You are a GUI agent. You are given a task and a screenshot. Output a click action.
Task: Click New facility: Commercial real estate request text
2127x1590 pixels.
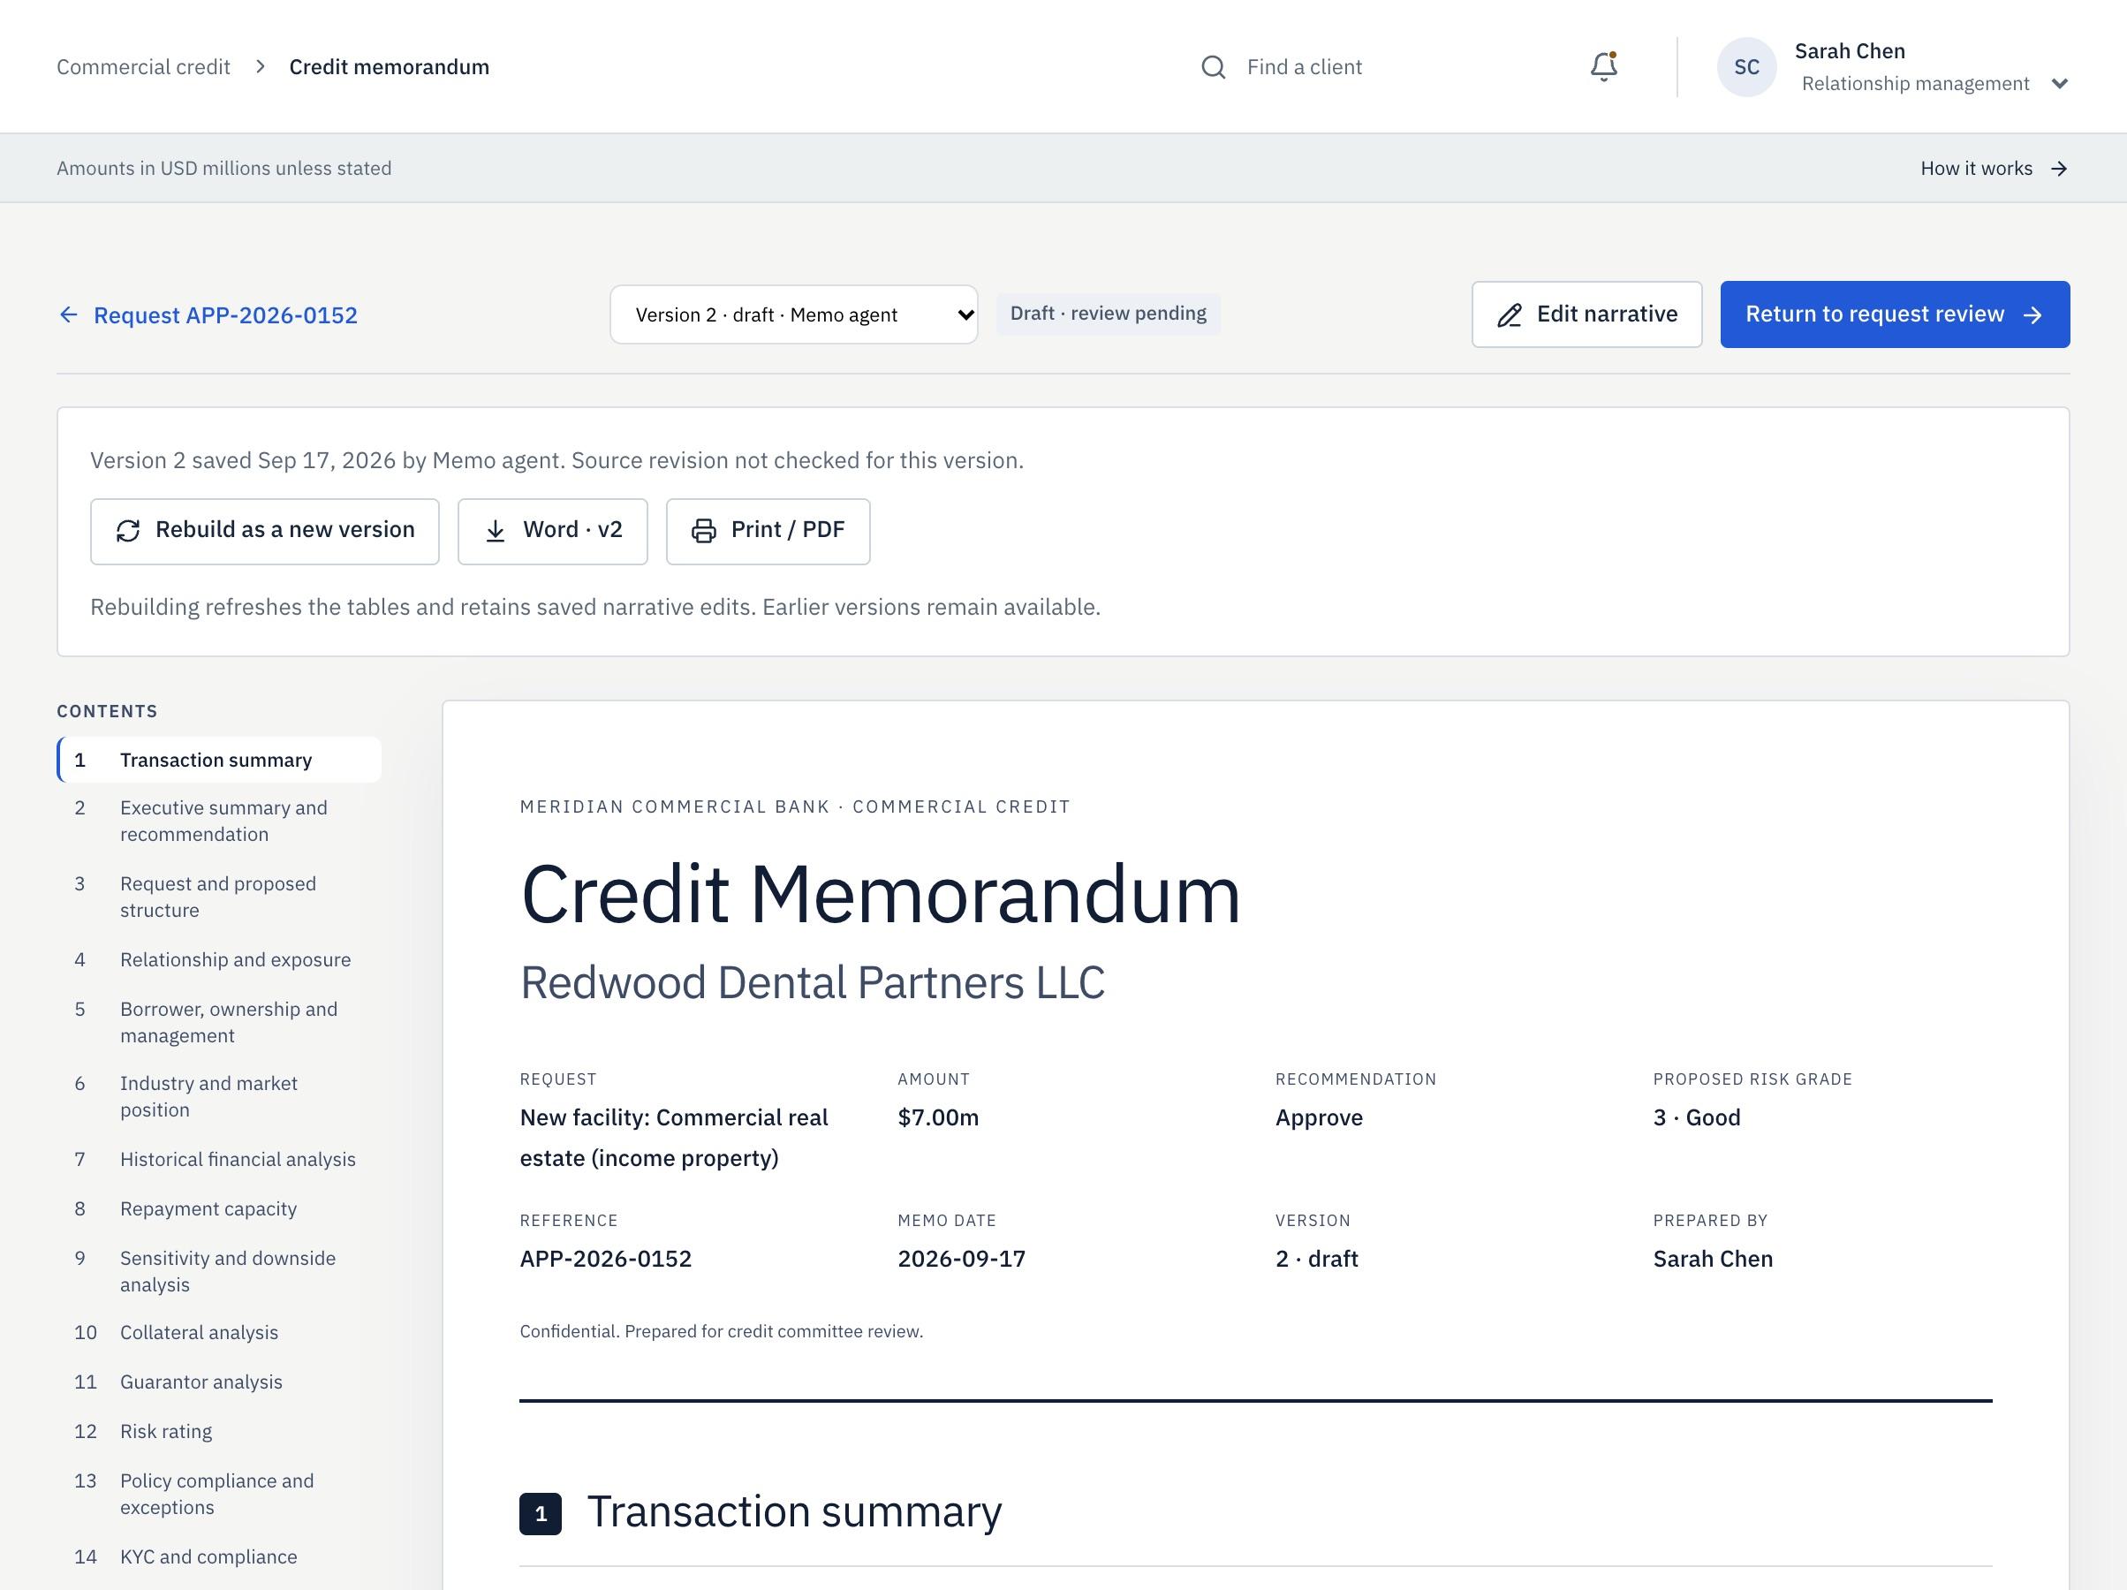click(x=674, y=1138)
